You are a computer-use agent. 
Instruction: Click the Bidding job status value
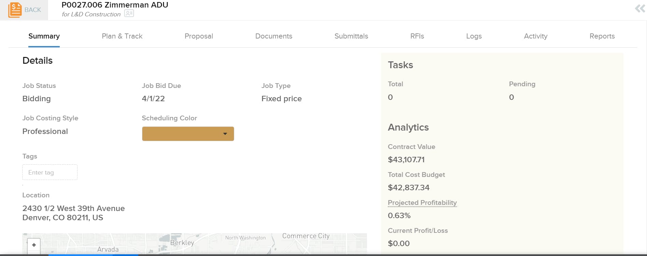coord(37,99)
